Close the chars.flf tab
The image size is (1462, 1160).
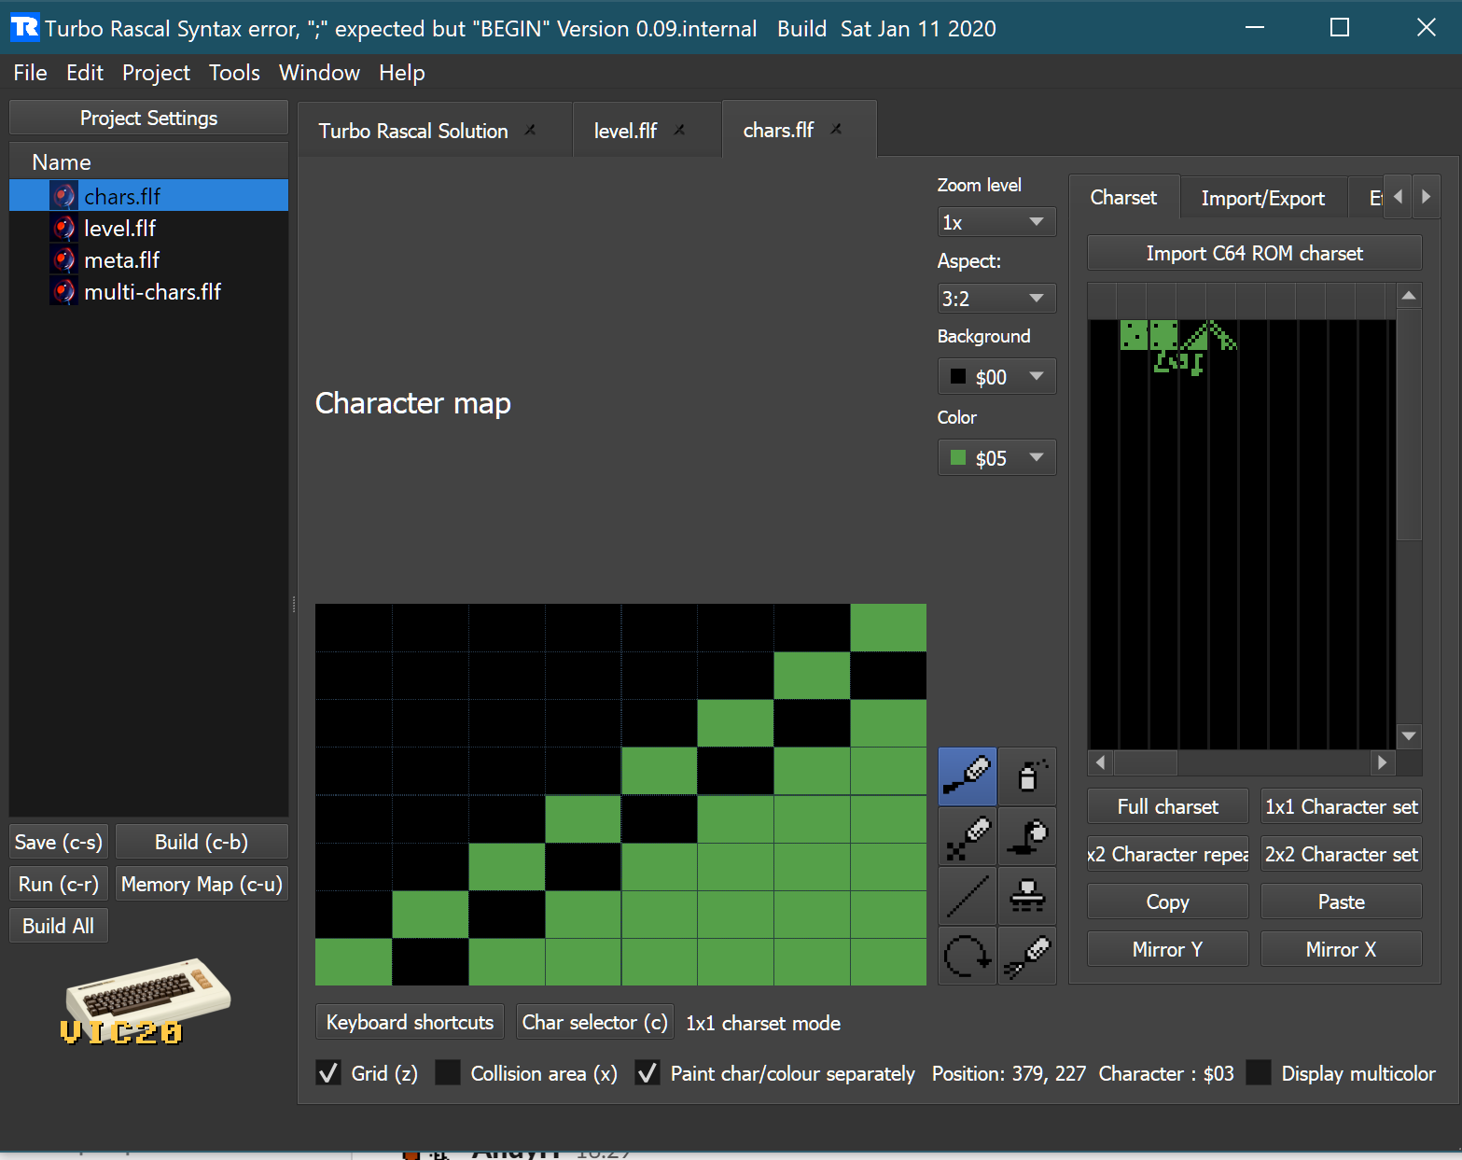(836, 129)
